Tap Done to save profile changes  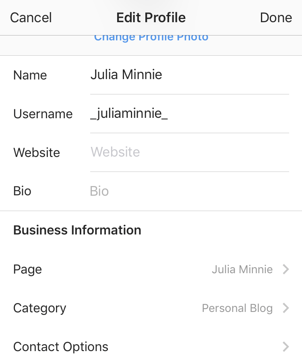276,18
